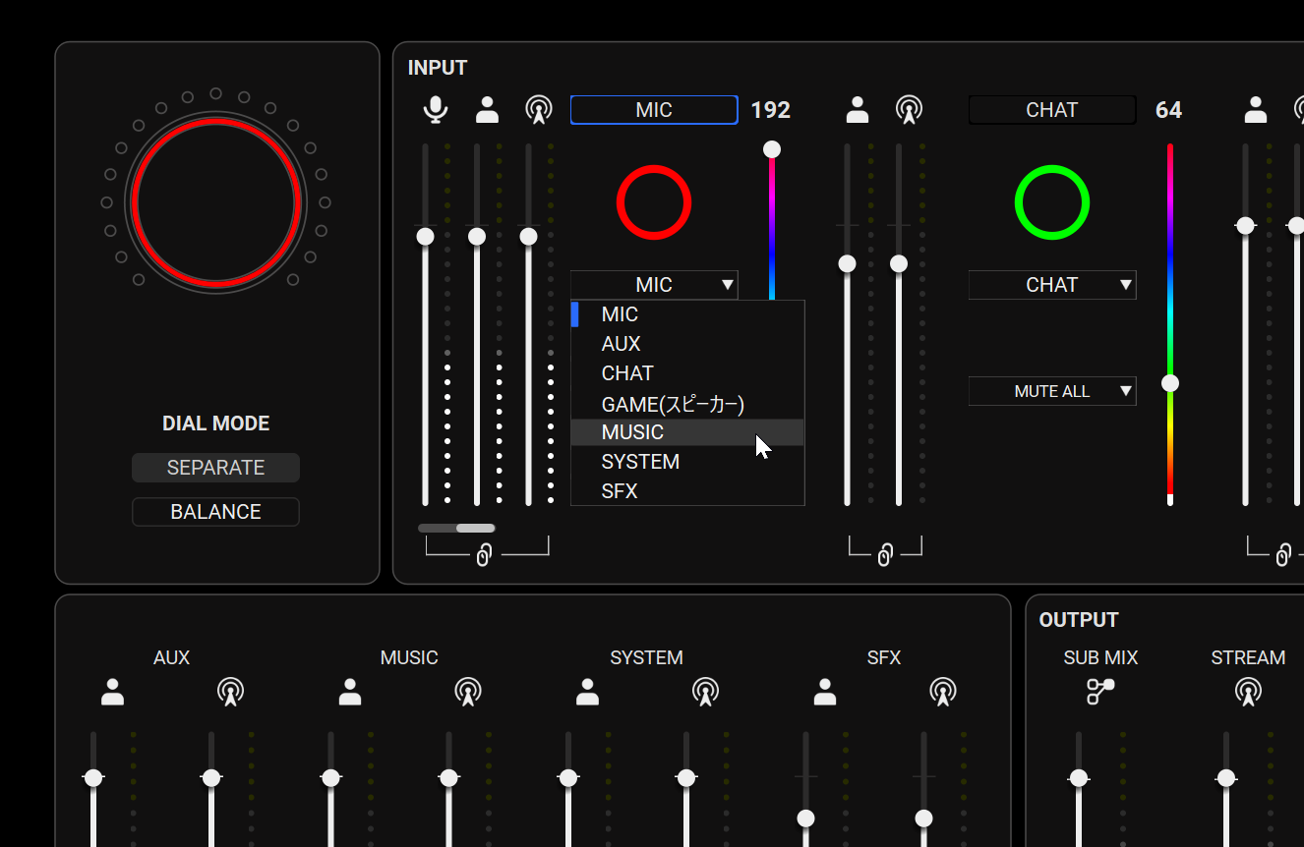Choose CHAT from the open source list
The image size is (1304, 847).
click(687, 373)
